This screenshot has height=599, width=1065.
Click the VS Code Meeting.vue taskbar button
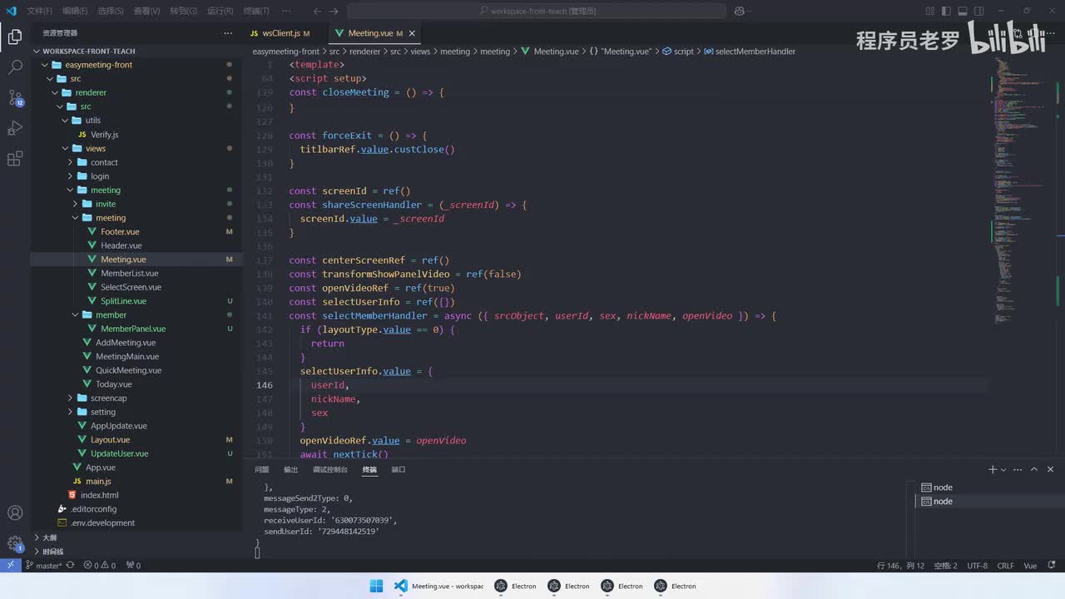(x=439, y=586)
